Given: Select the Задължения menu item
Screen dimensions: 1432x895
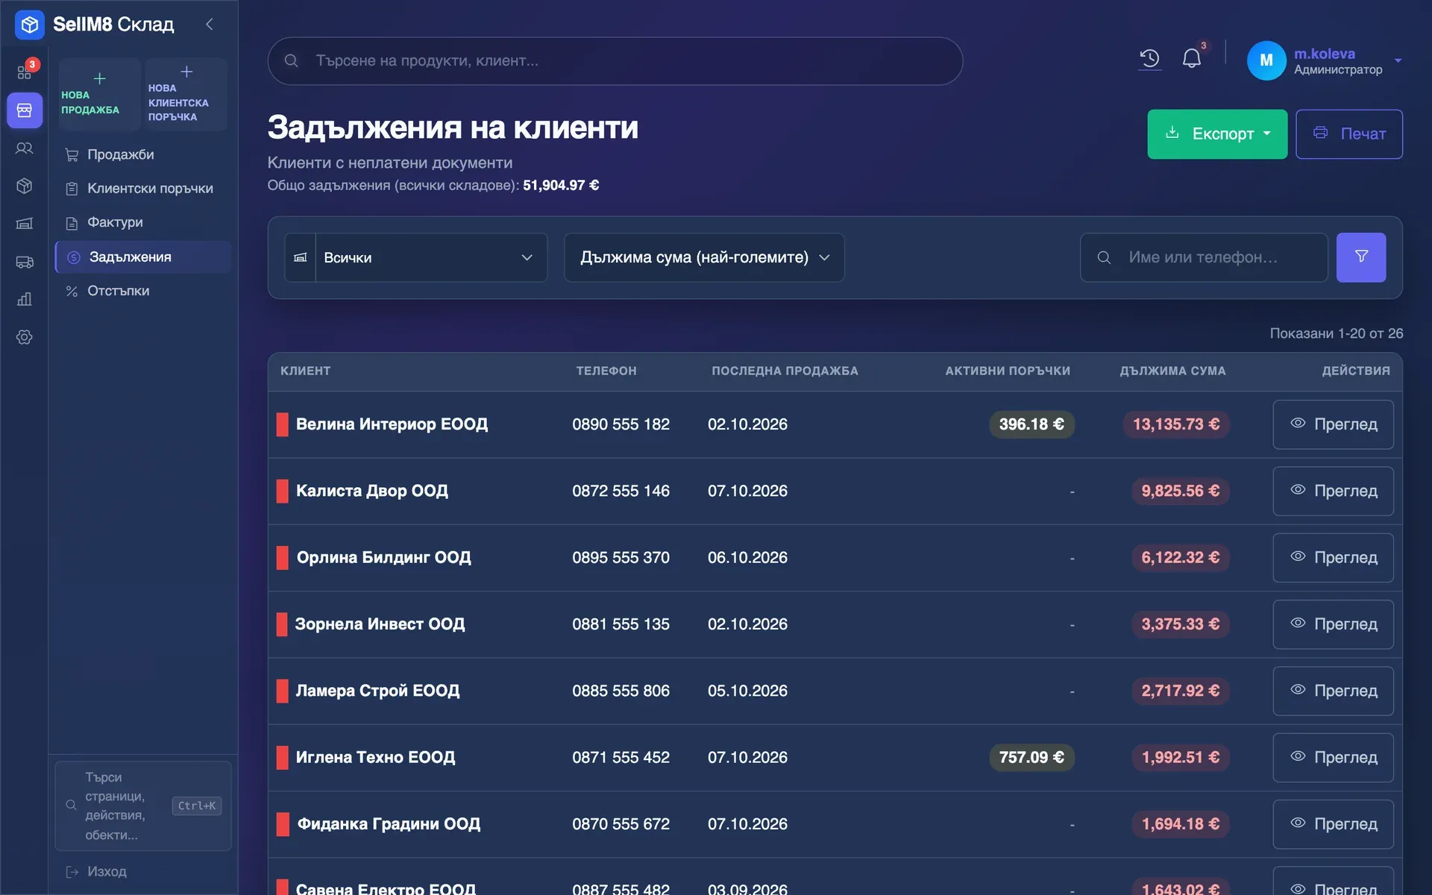Looking at the screenshot, I should (143, 257).
